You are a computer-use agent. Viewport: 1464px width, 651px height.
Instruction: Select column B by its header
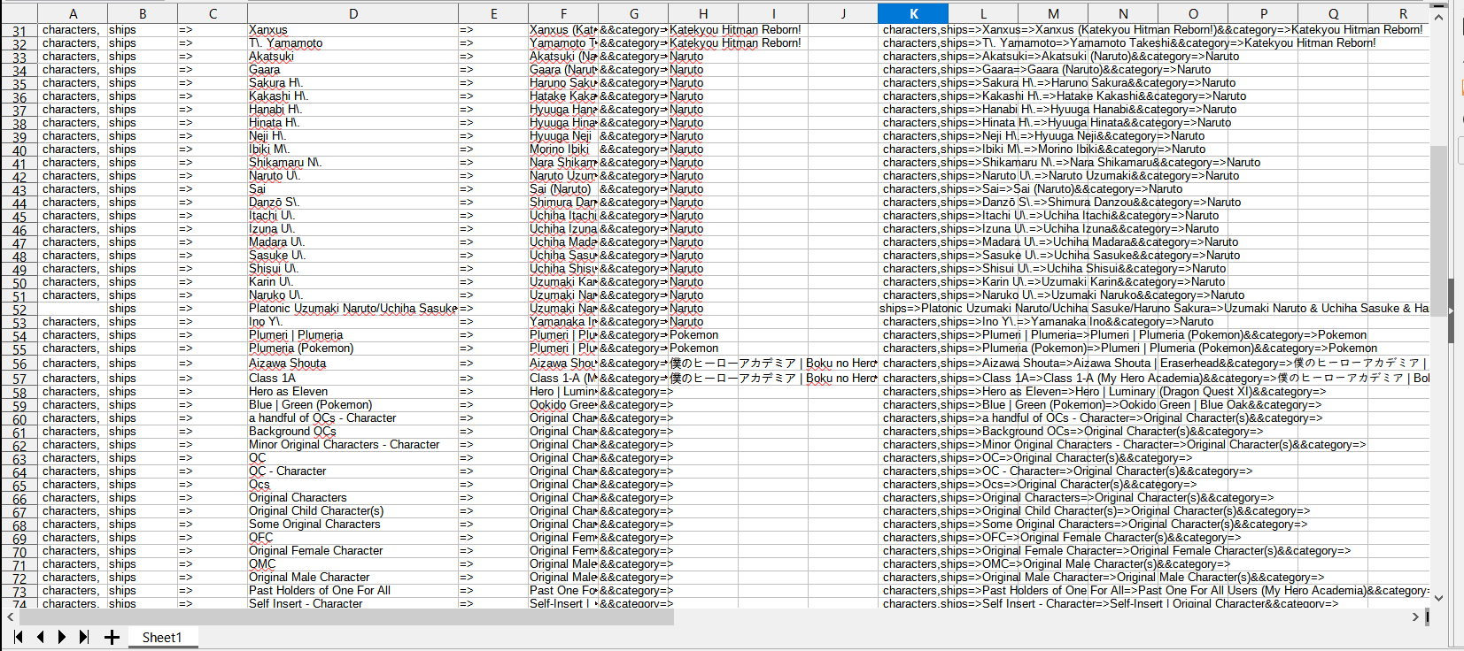(x=143, y=13)
